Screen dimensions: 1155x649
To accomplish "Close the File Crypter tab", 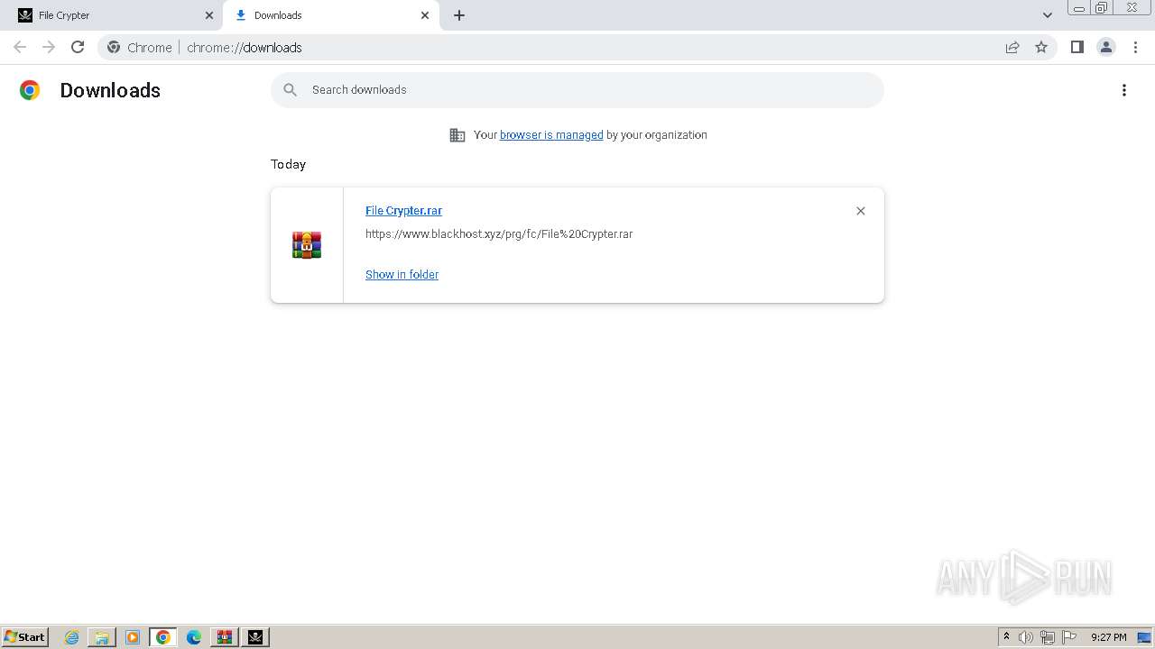I will pos(209,15).
